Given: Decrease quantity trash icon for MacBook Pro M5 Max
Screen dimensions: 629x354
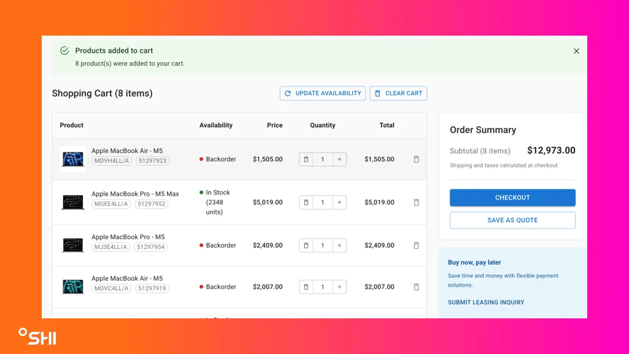Looking at the screenshot, I should (306, 202).
